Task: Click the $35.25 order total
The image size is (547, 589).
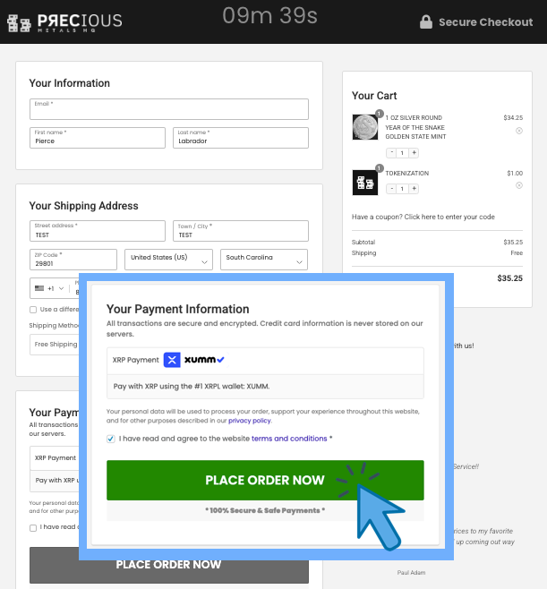Action: click(509, 278)
